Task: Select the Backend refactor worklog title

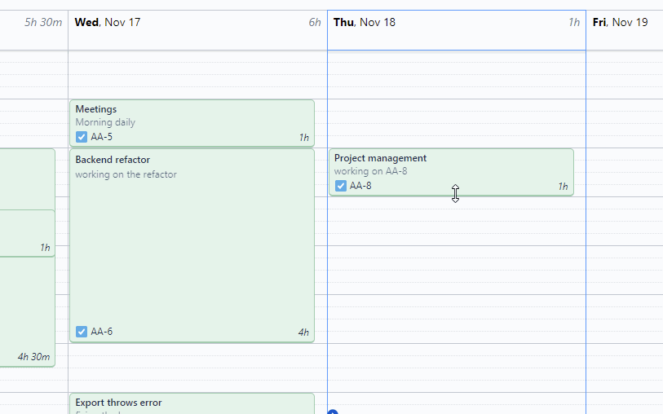Action: 113,160
